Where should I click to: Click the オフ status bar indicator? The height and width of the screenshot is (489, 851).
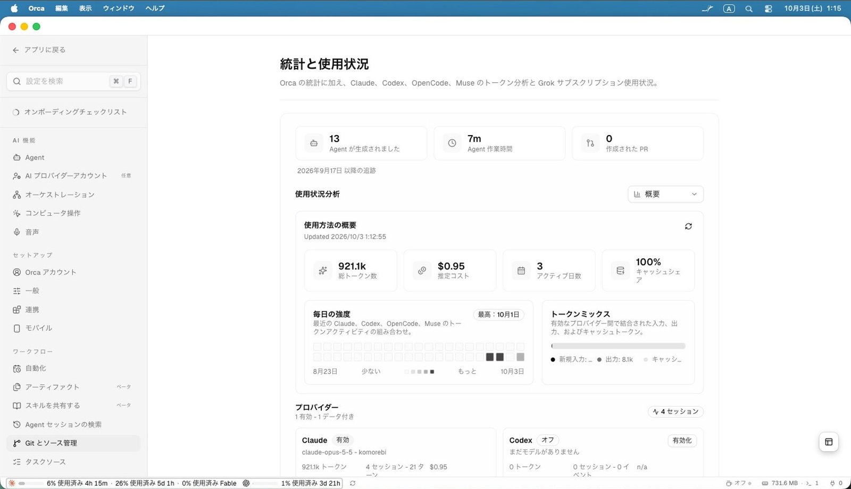point(738,483)
